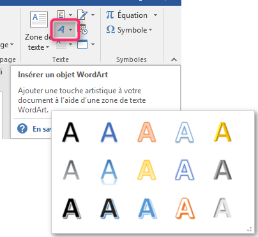Select the solid black WordArt style
This screenshot has width=258, height=237.
coord(71,132)
